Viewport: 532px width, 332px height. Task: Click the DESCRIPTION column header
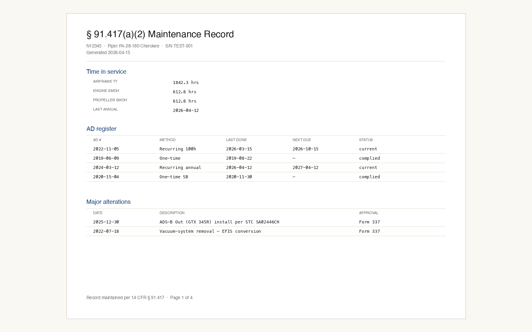pos(172,213)
